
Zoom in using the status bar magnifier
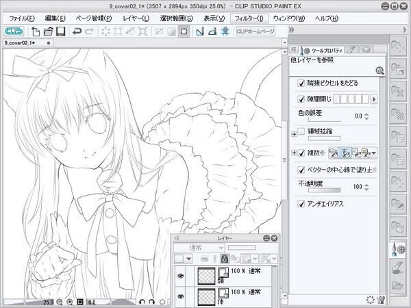click(x=69, y=302)
